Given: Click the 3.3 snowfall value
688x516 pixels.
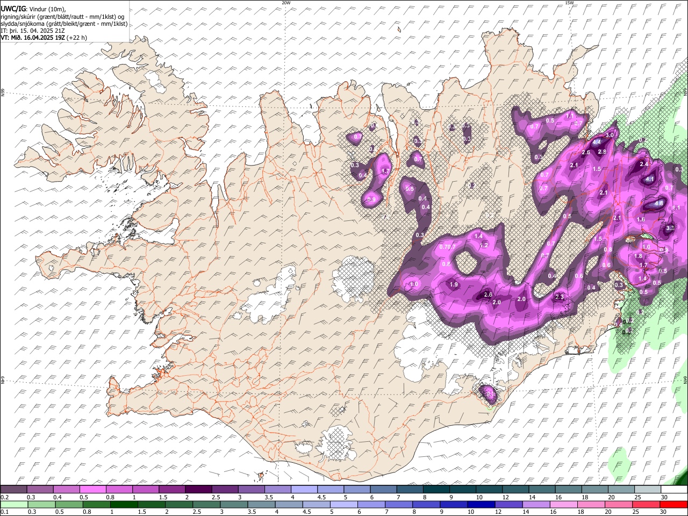Looking at the screenshot, I should [670, 228].
